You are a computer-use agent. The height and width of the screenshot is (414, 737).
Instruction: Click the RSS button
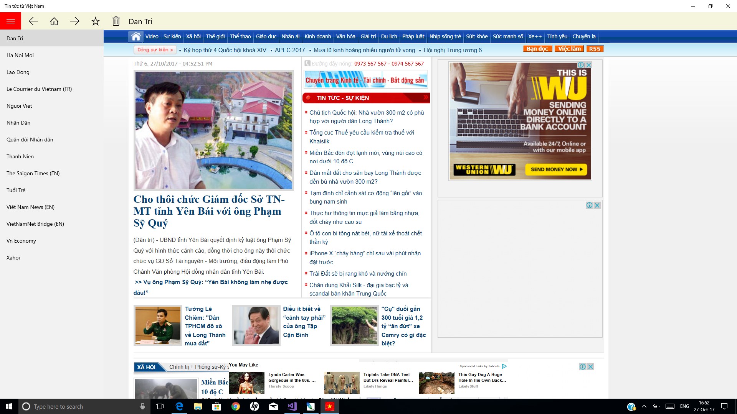595,49
